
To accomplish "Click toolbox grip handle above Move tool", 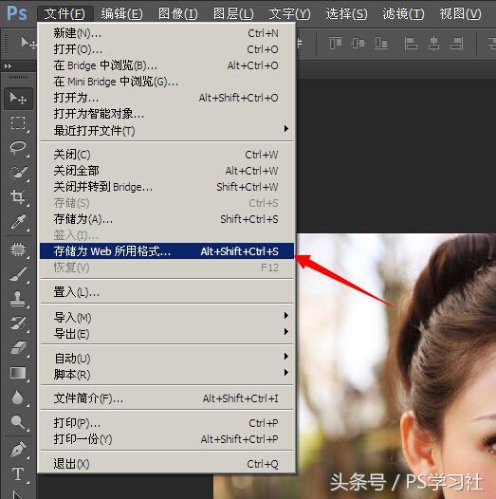I will (x=18, y=78).
